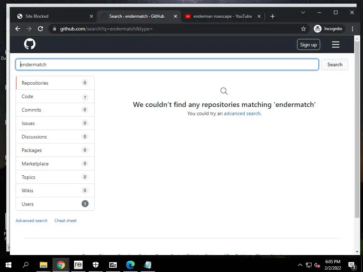Select the Commits results filter
The width and height of the screenshot is (363, 272).
click(x=55, y=110)
